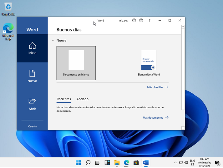Open network status tray icon
The height and width of the screenshot is (168, 223).
pos(180,163)
